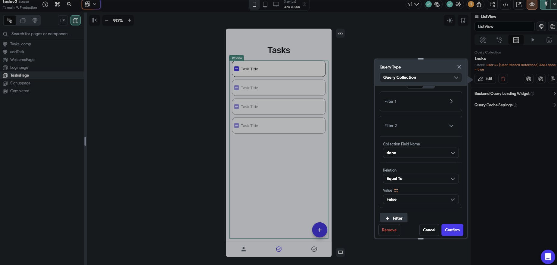Click the open-in-new-window export icon
This screenshot has height=265, width=557.
(x=519, y=4)
